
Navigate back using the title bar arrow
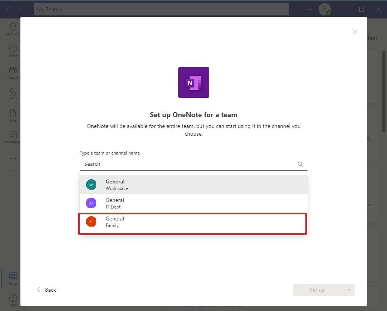(x=7, y=9)
